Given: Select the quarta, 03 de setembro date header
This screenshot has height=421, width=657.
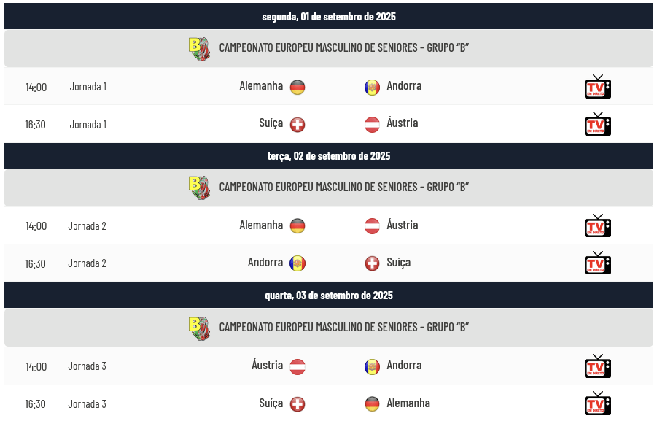Looking at the screenshot, I should [328, 296].
